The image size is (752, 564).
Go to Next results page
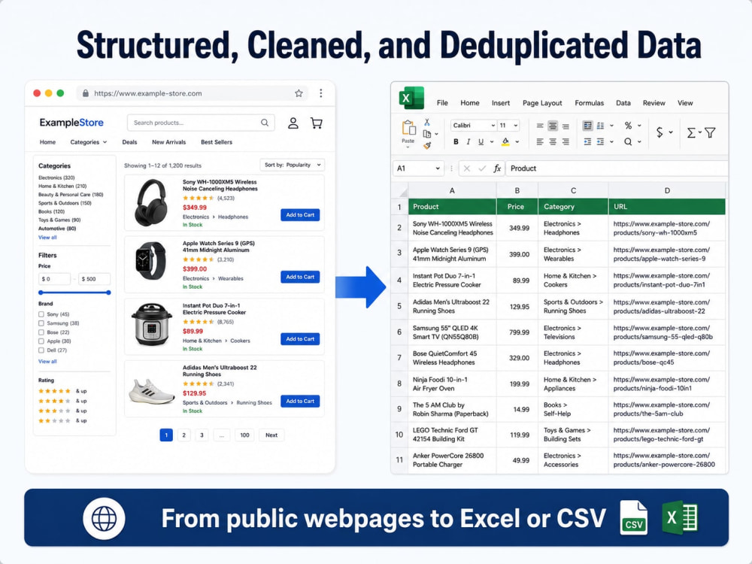click(x=271, y=435)
